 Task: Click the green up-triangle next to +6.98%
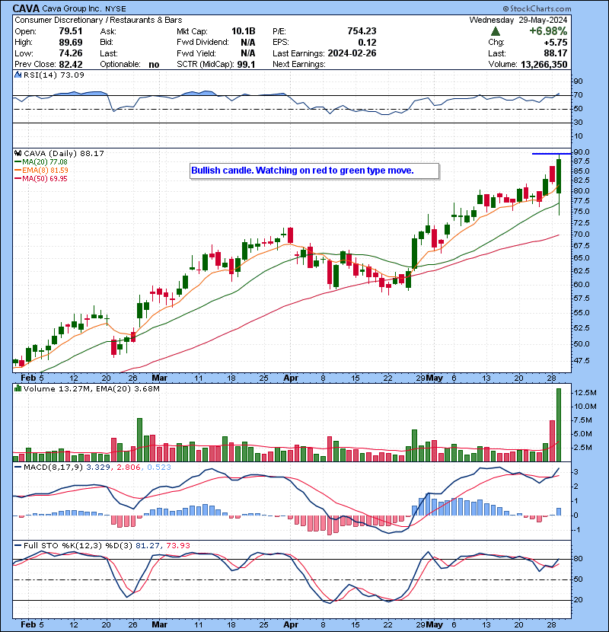coord(496,31)
